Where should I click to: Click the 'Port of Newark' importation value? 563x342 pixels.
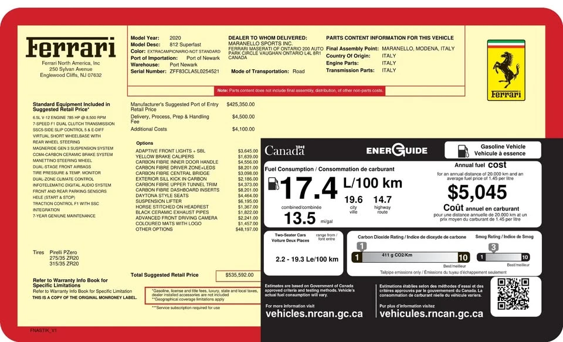[204, 58]
